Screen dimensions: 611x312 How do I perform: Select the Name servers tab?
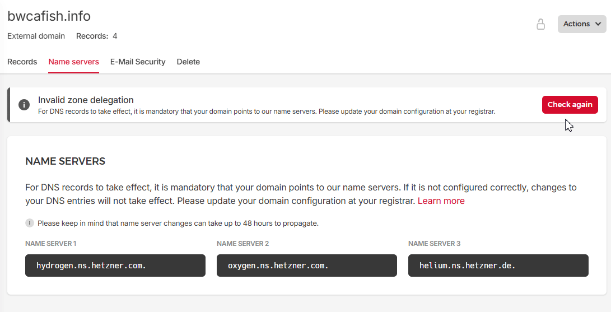[74, 62]
